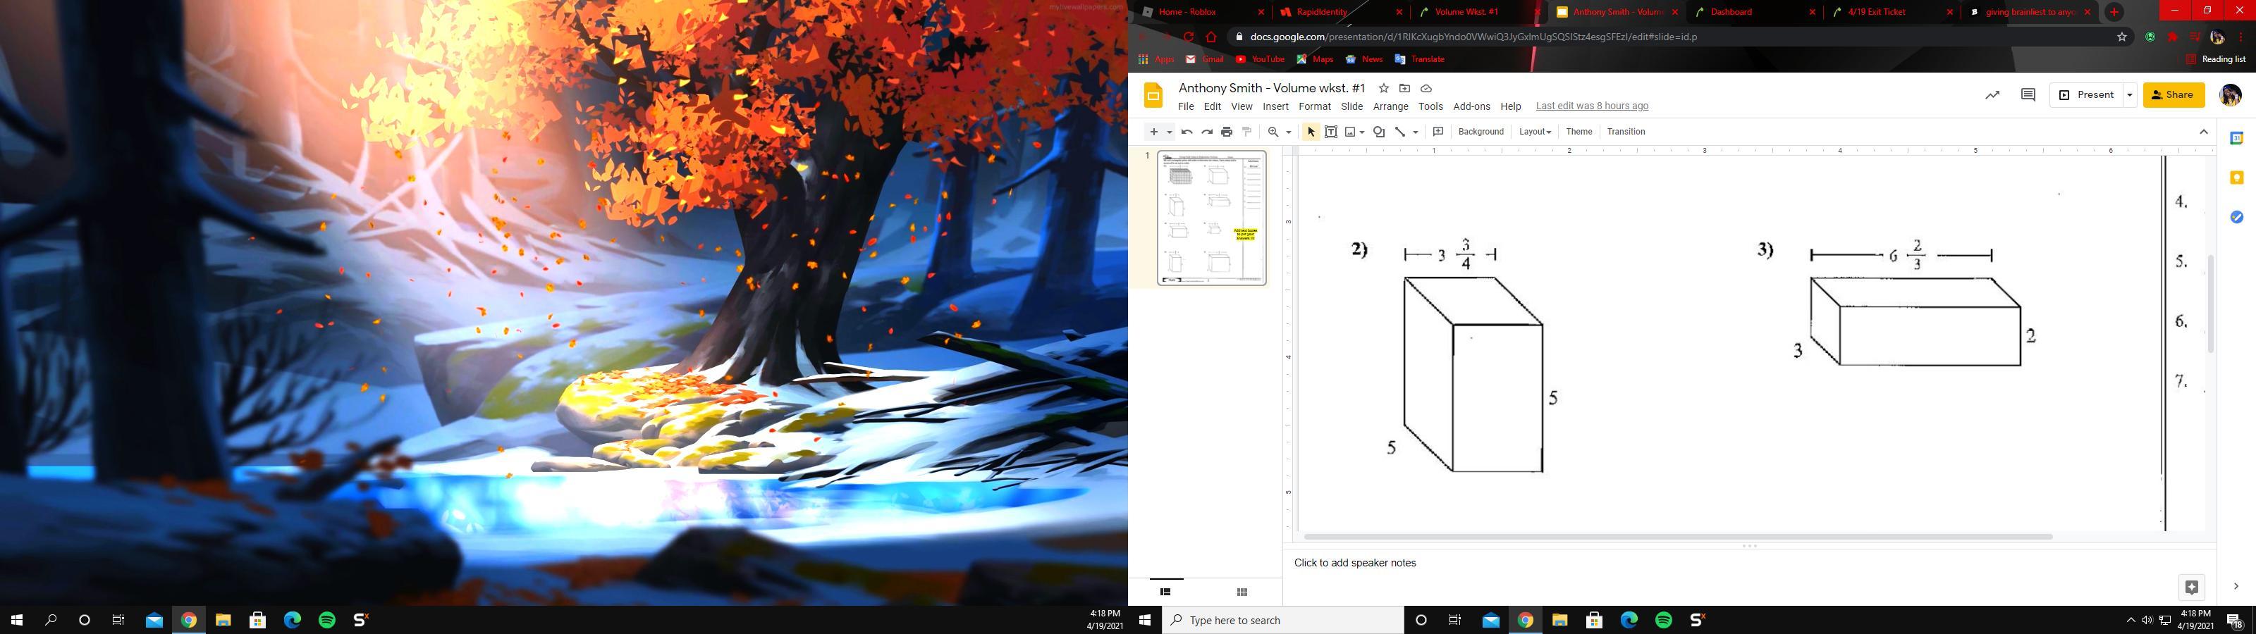Click the redo arrow in Slides toolbar
Viewport: 2256px width, 634px height.
[x=1207, y=131]
